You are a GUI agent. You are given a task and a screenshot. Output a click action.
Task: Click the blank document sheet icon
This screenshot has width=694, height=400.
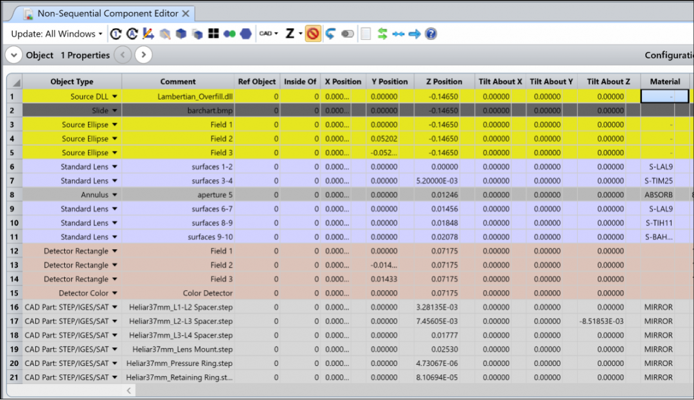[366, 33]
